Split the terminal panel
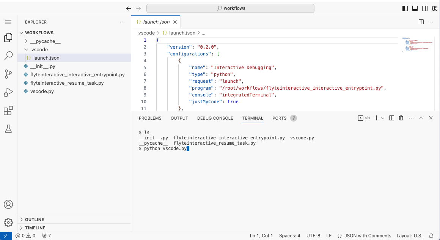 coord(392,118)
